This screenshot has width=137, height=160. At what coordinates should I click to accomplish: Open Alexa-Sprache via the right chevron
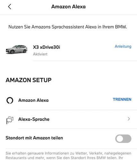pos(129,119)
